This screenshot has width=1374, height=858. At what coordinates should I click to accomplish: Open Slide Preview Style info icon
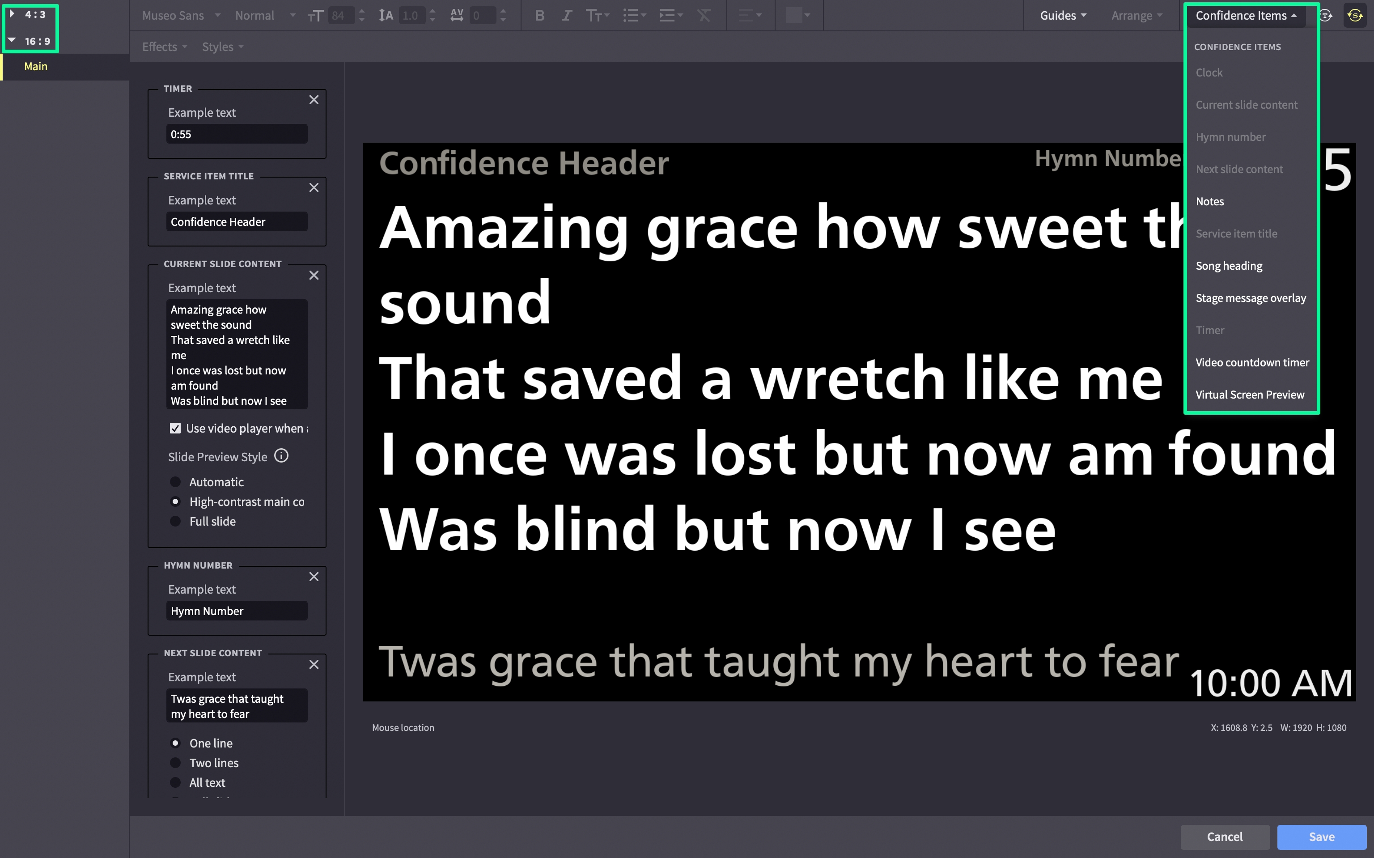point(281,456)
